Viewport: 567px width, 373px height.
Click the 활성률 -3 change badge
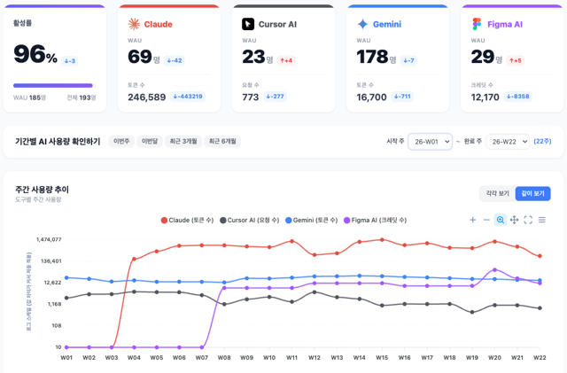tap(70, 61)
